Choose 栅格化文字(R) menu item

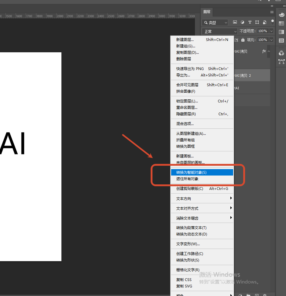(x=202, y=270)
